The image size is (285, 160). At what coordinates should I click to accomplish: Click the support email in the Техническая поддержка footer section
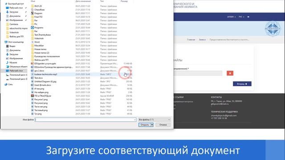pos(224,116)
